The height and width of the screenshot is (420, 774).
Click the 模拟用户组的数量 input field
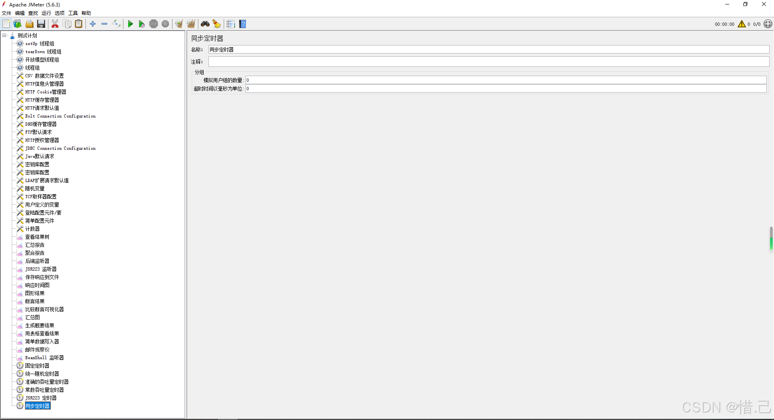pyautogui.click(x=506, y=80)
